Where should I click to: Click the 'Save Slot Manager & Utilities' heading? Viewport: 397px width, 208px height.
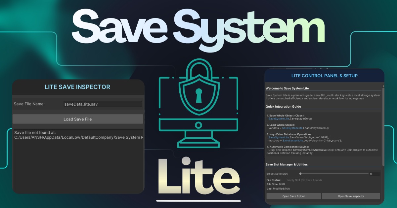pyautogui.click(x=287, y=164)
